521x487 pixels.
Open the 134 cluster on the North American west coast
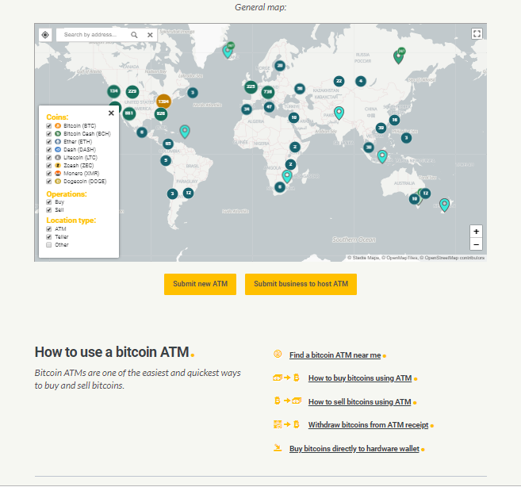[x=113, y=91]
